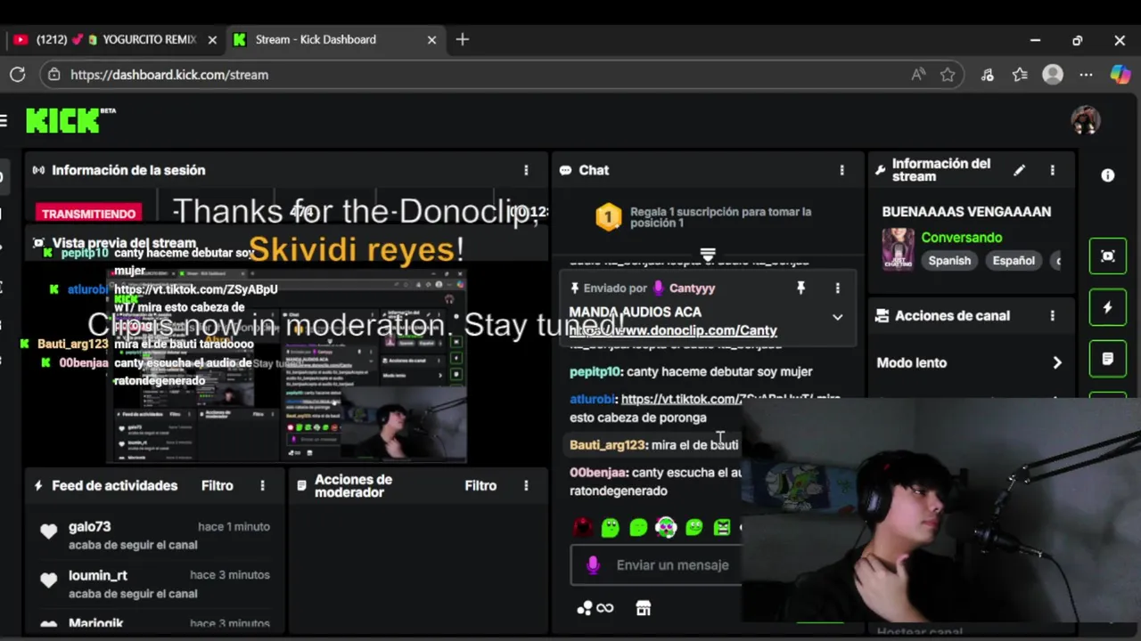Click the gold rank 1 badge
This screenshot has width=1141, height=641.
(x=608, y=217)
